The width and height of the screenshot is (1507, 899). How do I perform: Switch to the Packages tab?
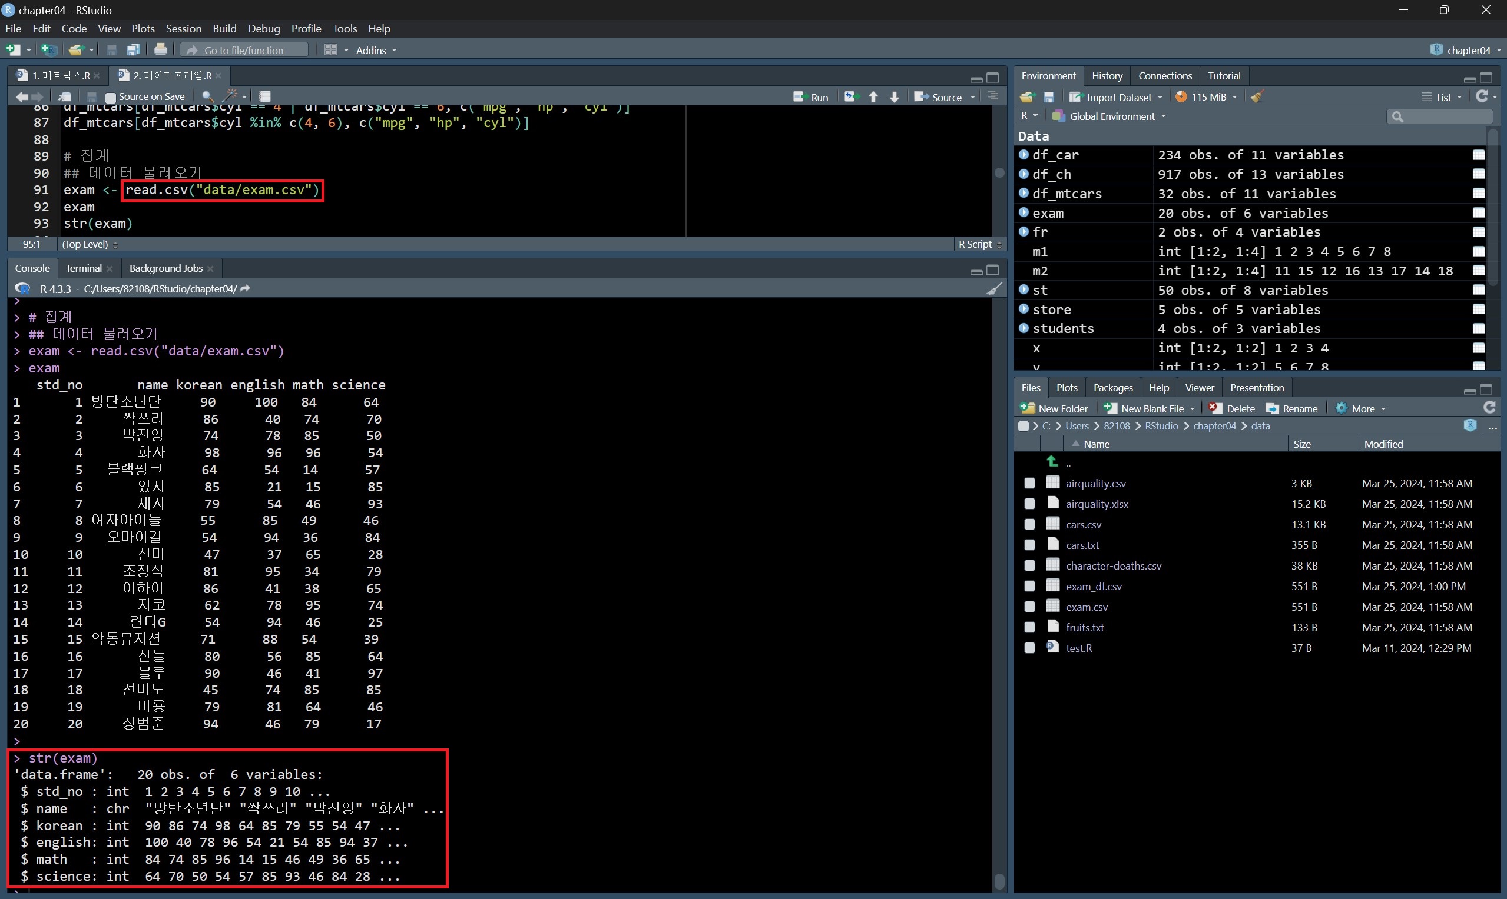pyautogui.click(x=1112, y=388)
